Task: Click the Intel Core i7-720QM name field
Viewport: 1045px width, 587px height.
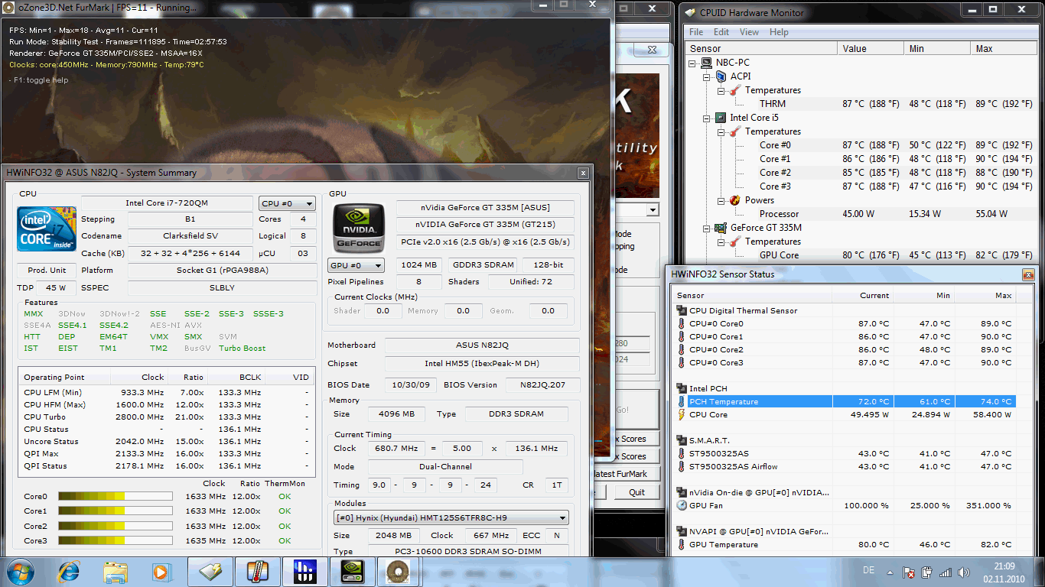Action: pyautogui.click(x=167, y=203)
